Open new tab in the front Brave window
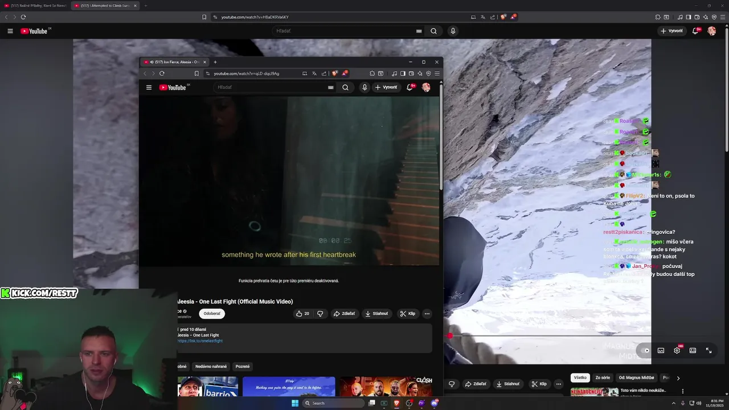 click(215, 61)
